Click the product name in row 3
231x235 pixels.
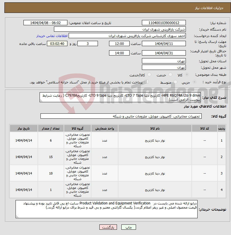[x=155, y=174]
